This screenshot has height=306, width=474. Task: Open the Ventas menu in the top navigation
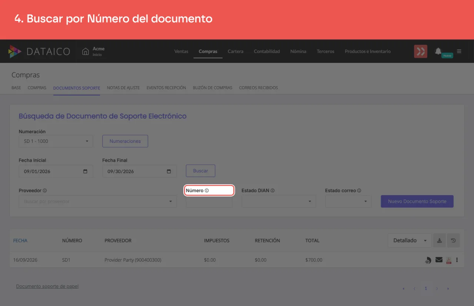[181, 51]
